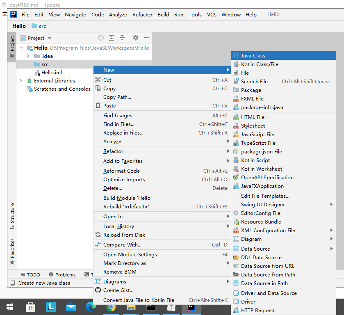Viewport: 344px width, 315px height.
Task: Click the Resource Bundle icon
Action: click(x=236, y=221)
